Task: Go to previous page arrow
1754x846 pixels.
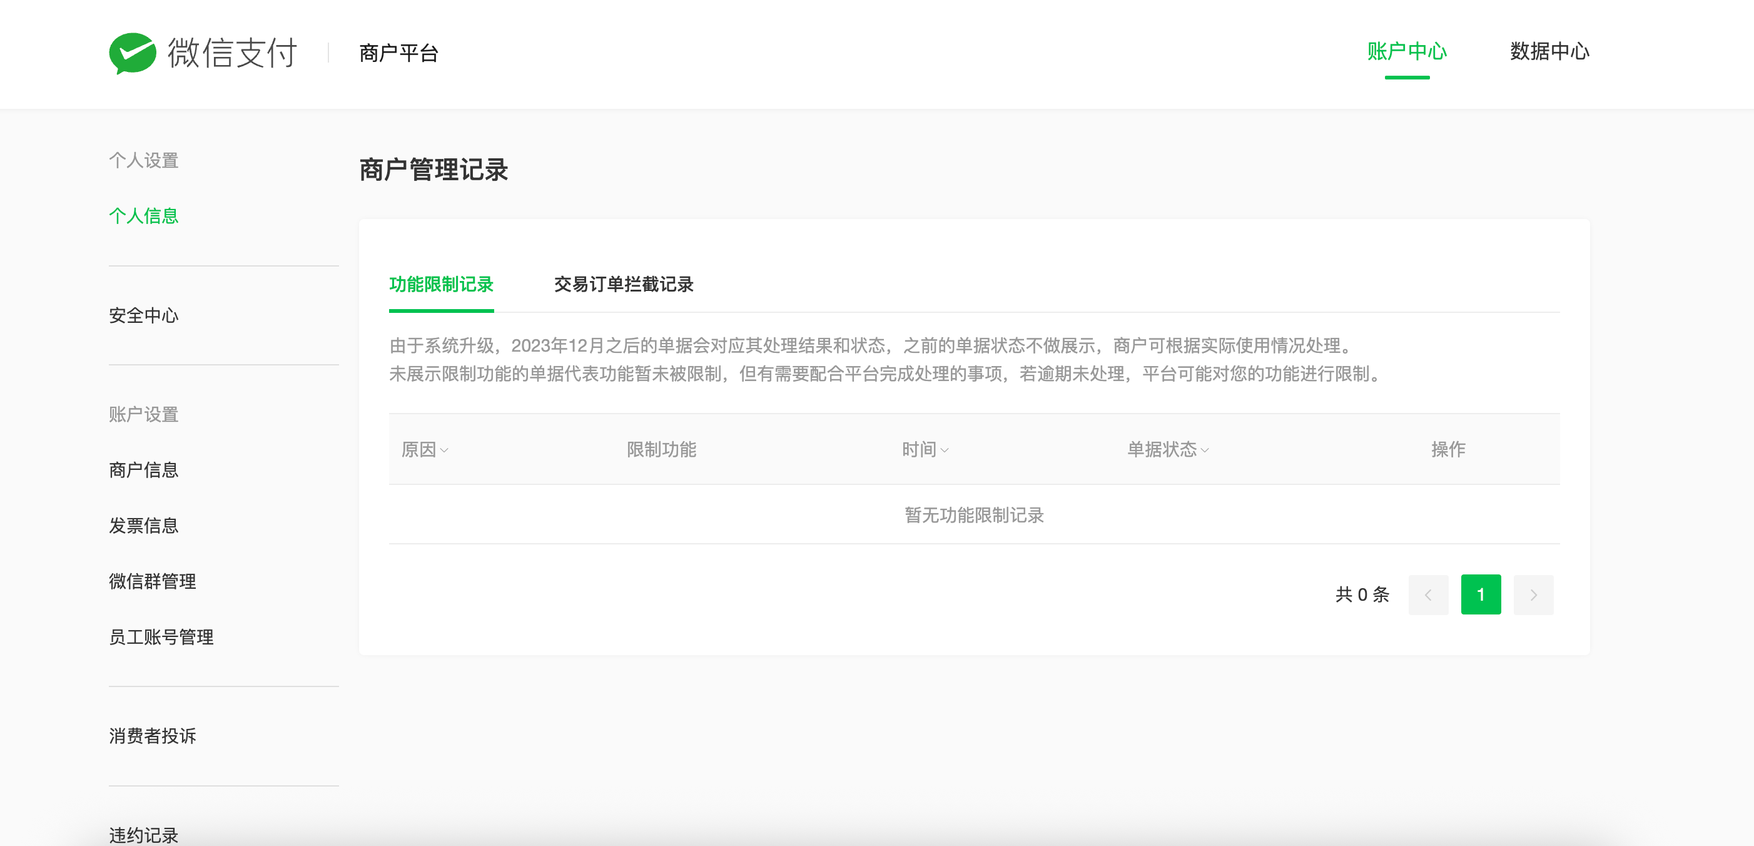Action: pos(1428,594)
